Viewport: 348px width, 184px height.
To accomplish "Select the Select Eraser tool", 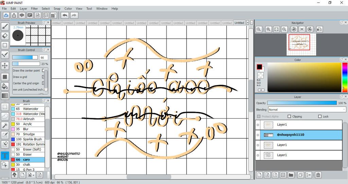I will (x=5, y=144).
